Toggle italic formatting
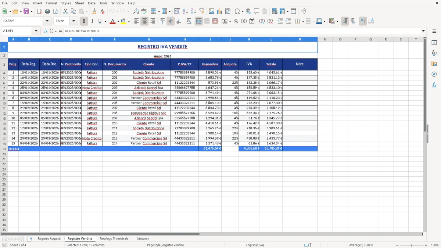The width and height of the screenshot is (441, 248). (x=92, y=21)
